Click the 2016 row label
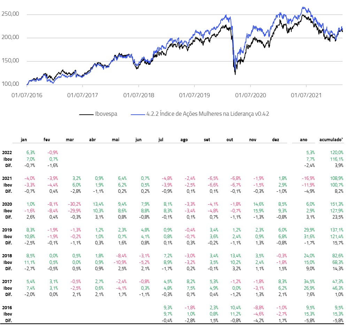The width and height of the screenshot is (346, 327). coord(7,307)
